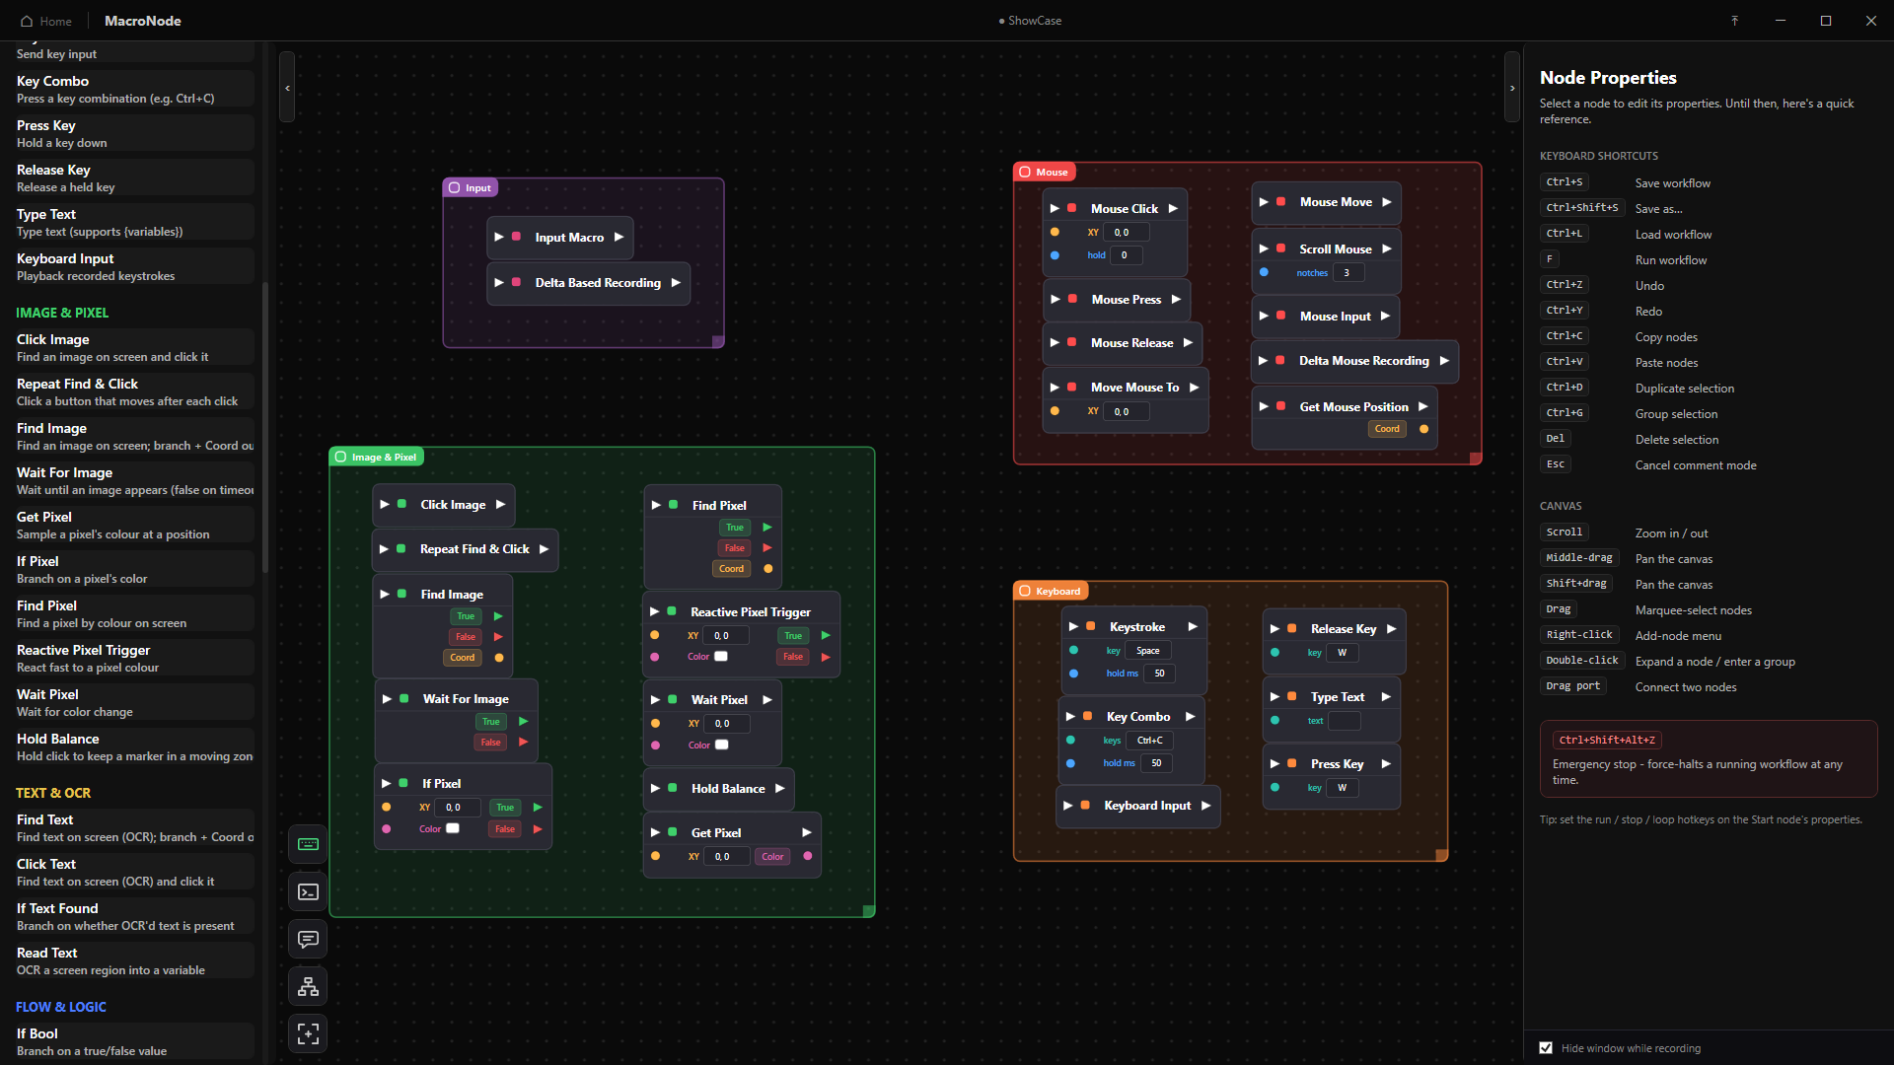This screenshot has height=1065, width=1894.
Task: Click the IMAGE & PIXEL section header
Action: [62, 313]
